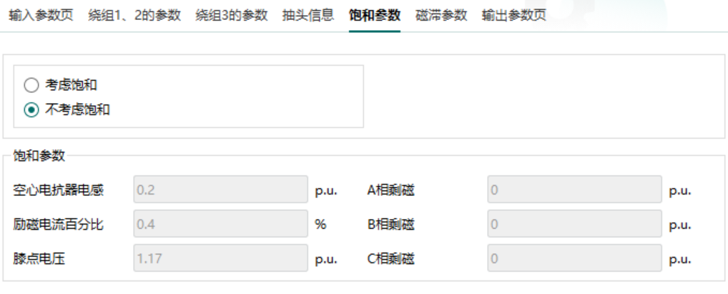Screen dimensions: 728x294
Task: Click the active 饱和参数 tab
Action: 374,15
